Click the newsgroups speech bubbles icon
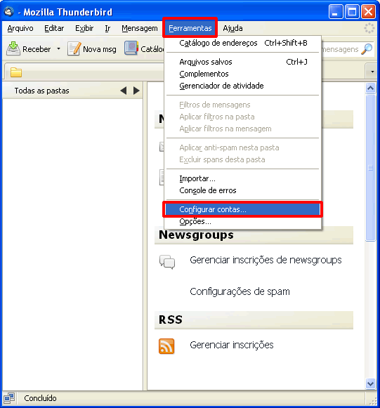The height and width of the screenshot is (408, 380). pos(167,261)
